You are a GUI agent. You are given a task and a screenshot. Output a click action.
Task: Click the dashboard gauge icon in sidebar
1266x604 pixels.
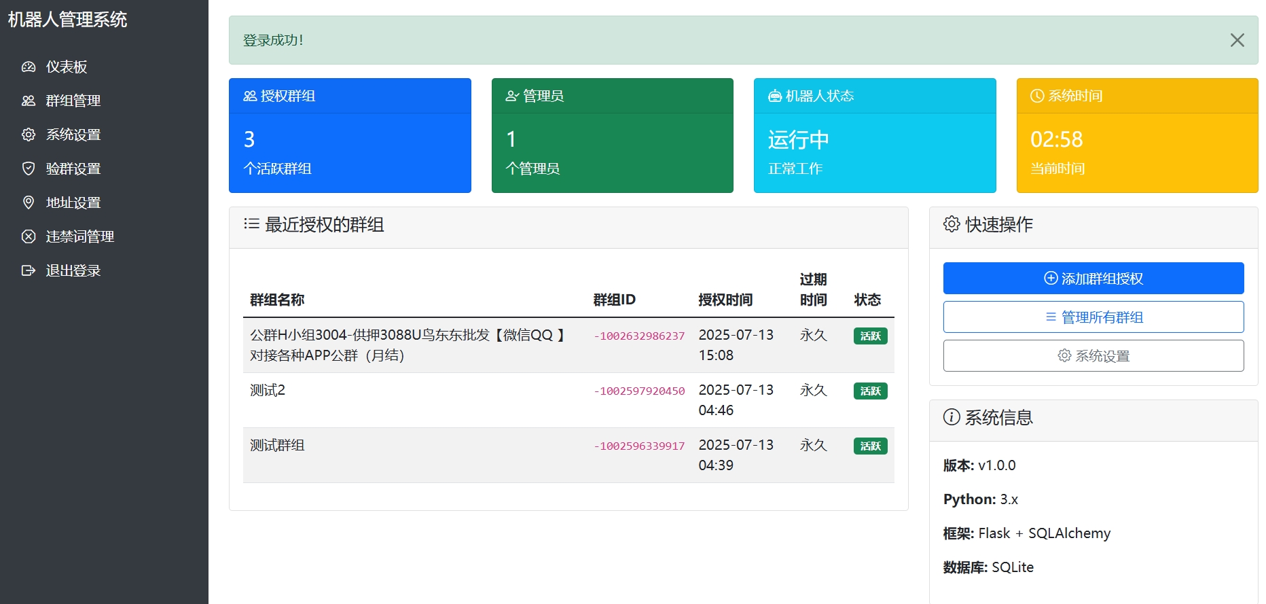(x=29, y=67)
